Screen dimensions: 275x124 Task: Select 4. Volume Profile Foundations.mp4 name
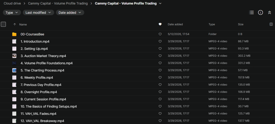pos(47,63)
